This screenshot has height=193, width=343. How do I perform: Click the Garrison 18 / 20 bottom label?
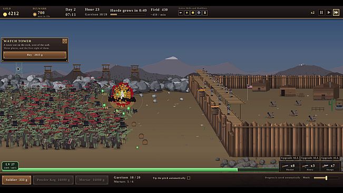click(127, 178)
